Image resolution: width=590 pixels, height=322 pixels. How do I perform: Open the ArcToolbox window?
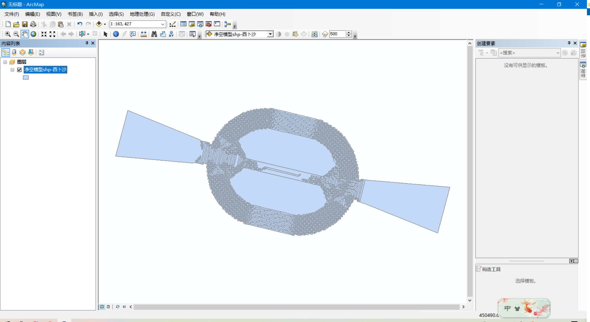click(x=208, y=24)
